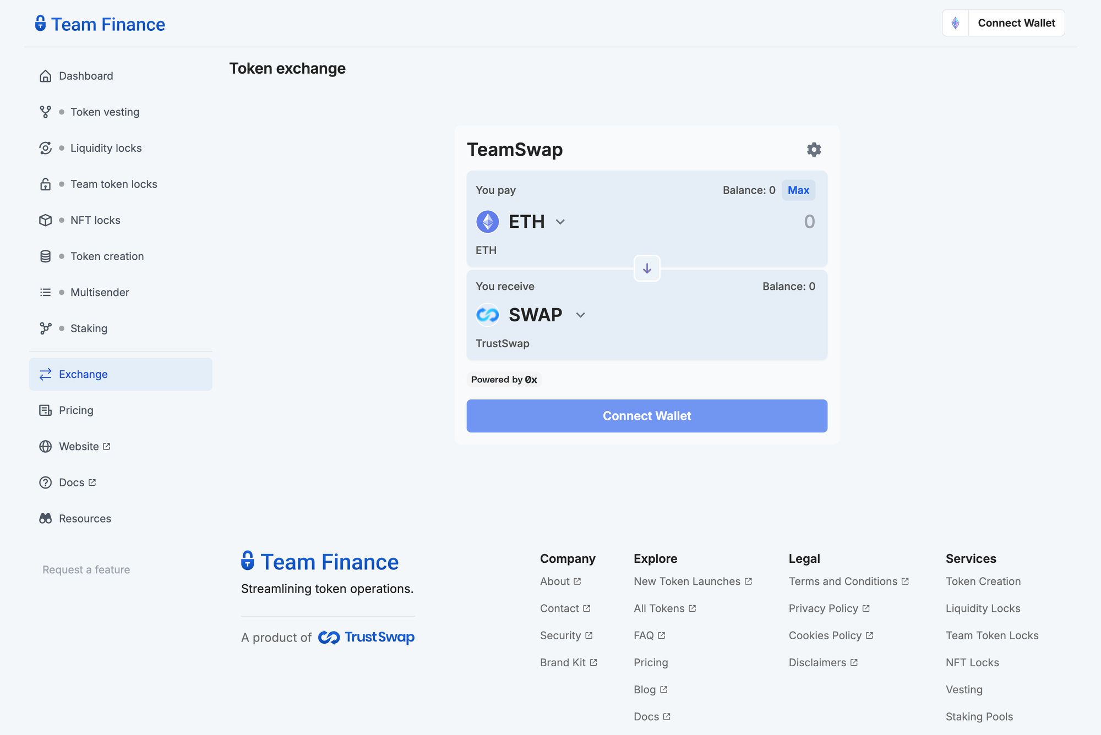Image resolution: width=1101 pixels, height=735 pixels.
Task: Click the Ethereum network icon in header
Action: (956, 23)
